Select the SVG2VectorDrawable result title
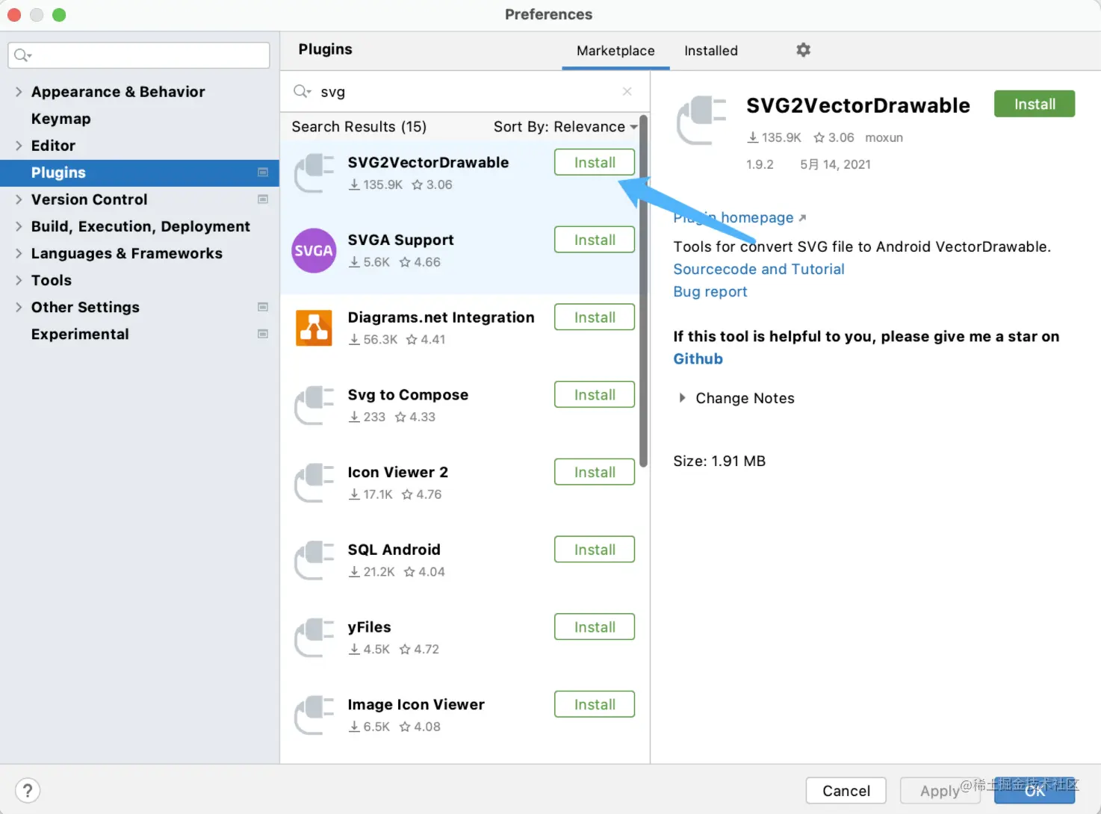This screenshot has height=814, width=1101. click(x=428, y=163)
